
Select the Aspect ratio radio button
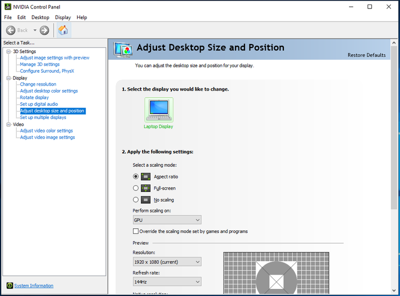point(135,176)
